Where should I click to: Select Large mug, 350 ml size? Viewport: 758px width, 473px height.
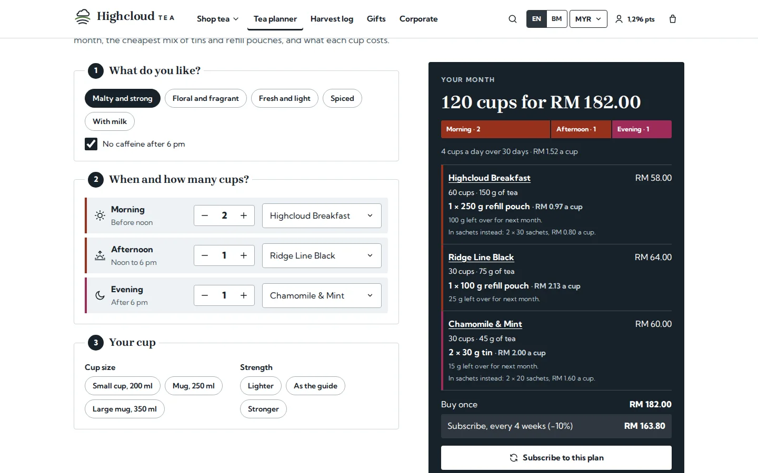(125, 409)
